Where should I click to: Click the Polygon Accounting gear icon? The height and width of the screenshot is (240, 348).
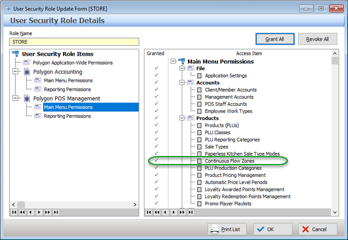(x=27, y=72)
